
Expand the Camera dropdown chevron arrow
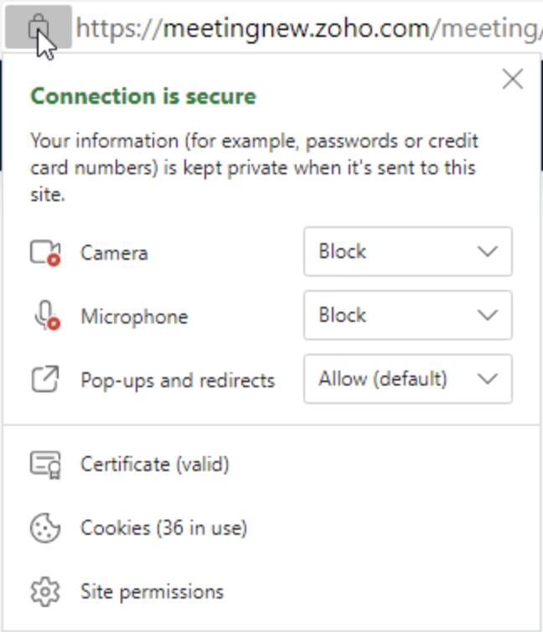(x=487, y=251)
